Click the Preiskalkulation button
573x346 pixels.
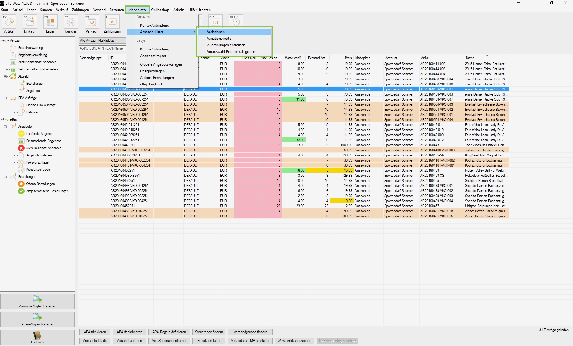coord(209,341)
